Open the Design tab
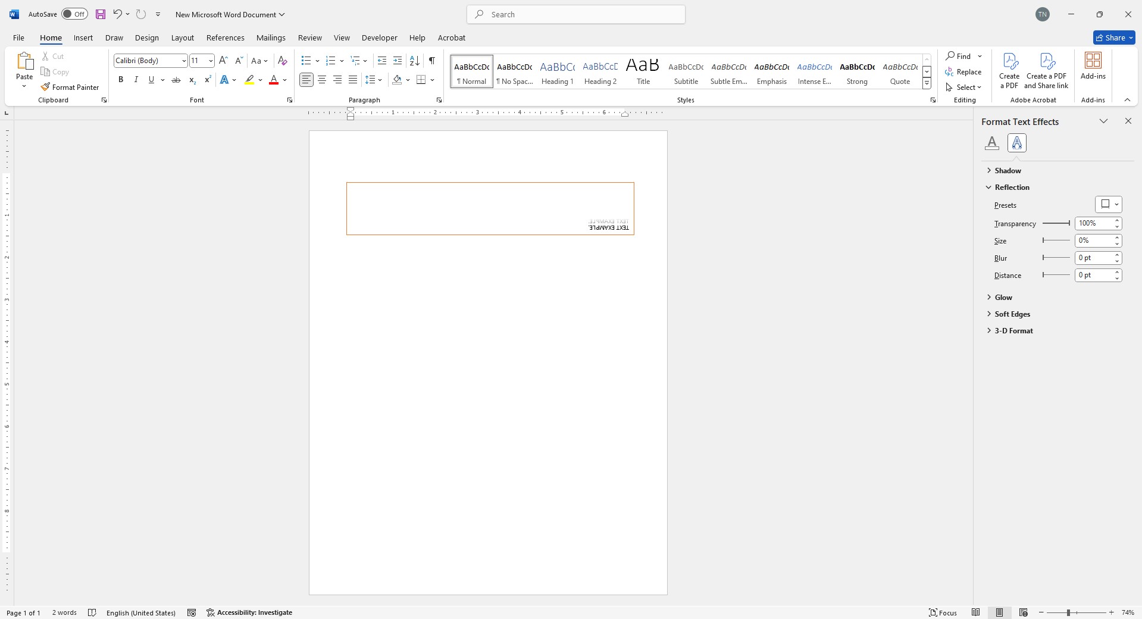Viewport: 1142px width, 619px height. pyautogui.click(x=146, y=37)
